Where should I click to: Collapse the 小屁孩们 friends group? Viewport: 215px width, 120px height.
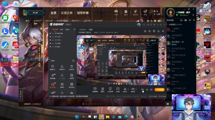[167, 25]
